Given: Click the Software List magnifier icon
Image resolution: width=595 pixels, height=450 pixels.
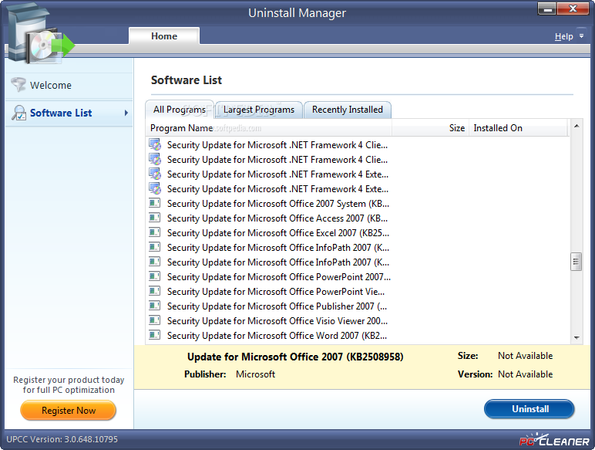Looking at the screenshot, I should coord(19,113).
